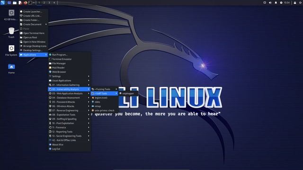Click the highlighted Applications menu entry

coord(34,55)
